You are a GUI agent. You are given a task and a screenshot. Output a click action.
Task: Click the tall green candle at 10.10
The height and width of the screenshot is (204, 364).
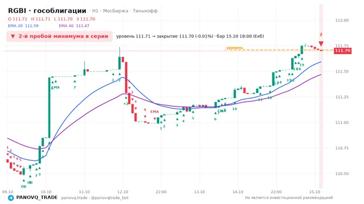tap(49, 108)
